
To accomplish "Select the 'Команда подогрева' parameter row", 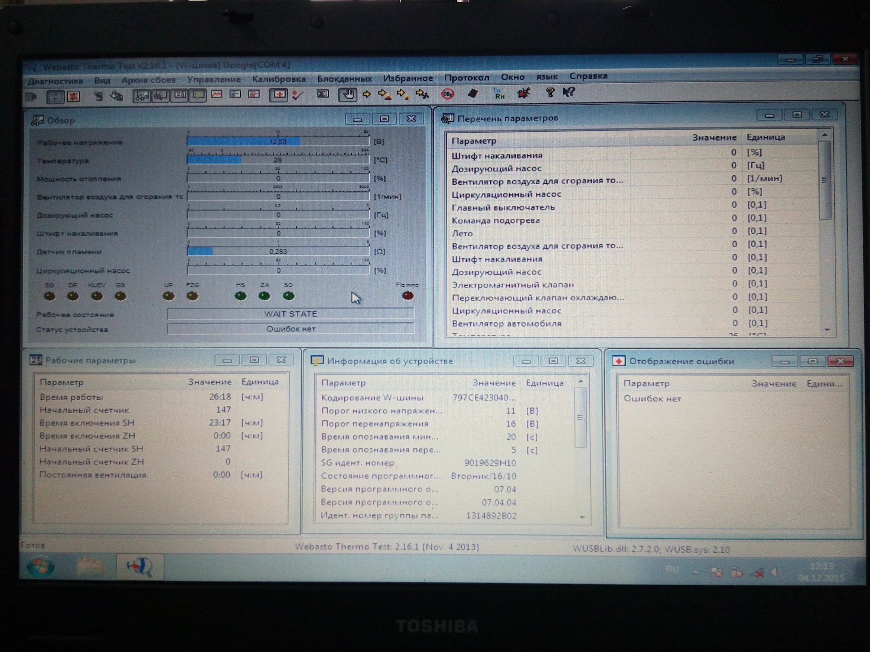I will [633, 219].
